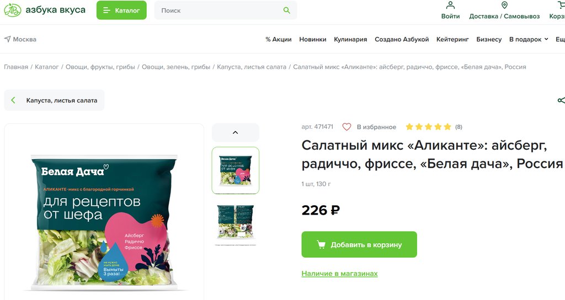Open the Каталог menu button
Image resolution: width=565 pixels, height=300 pixels.
click(121, 10)
